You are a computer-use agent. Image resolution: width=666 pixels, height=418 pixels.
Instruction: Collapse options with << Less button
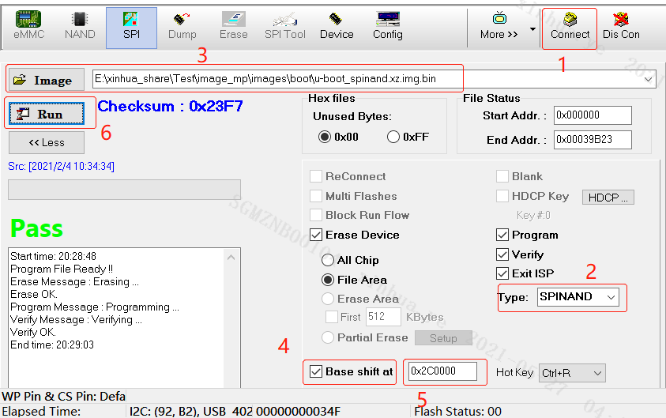click(47, 142)
